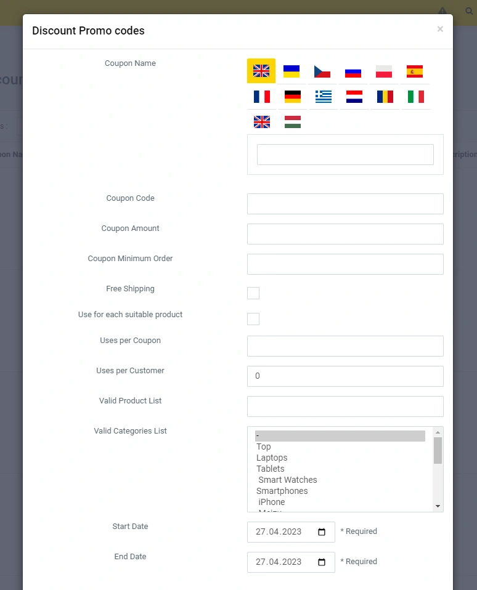
Task: Switch to the Czech flag language
Action: [322, 71]
